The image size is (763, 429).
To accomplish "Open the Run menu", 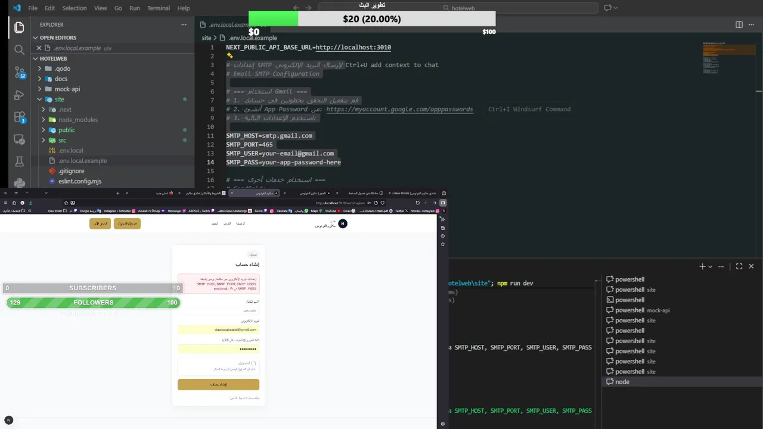I will [x=135, y=8].
